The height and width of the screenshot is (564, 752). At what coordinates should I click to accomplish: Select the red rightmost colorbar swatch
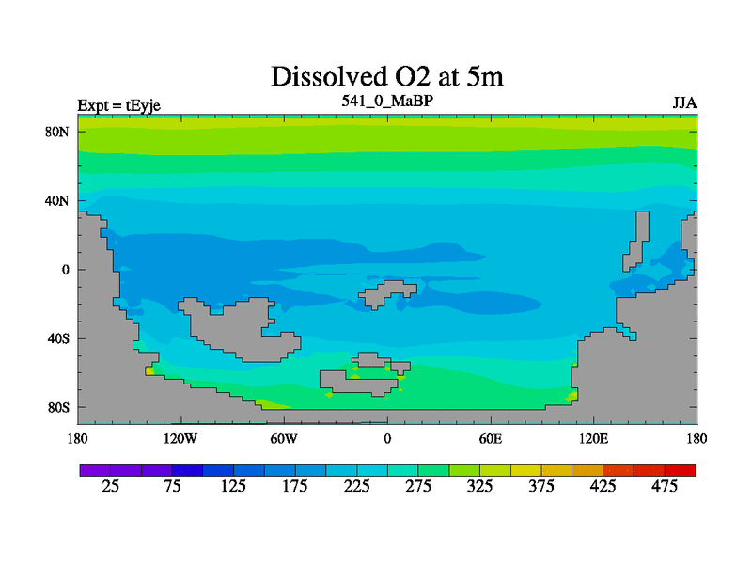[681, 469]
